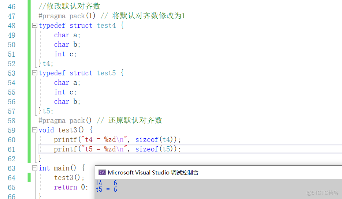Click line number 58
The height and width of the screenshot is (199, 342).
point(12,121)
